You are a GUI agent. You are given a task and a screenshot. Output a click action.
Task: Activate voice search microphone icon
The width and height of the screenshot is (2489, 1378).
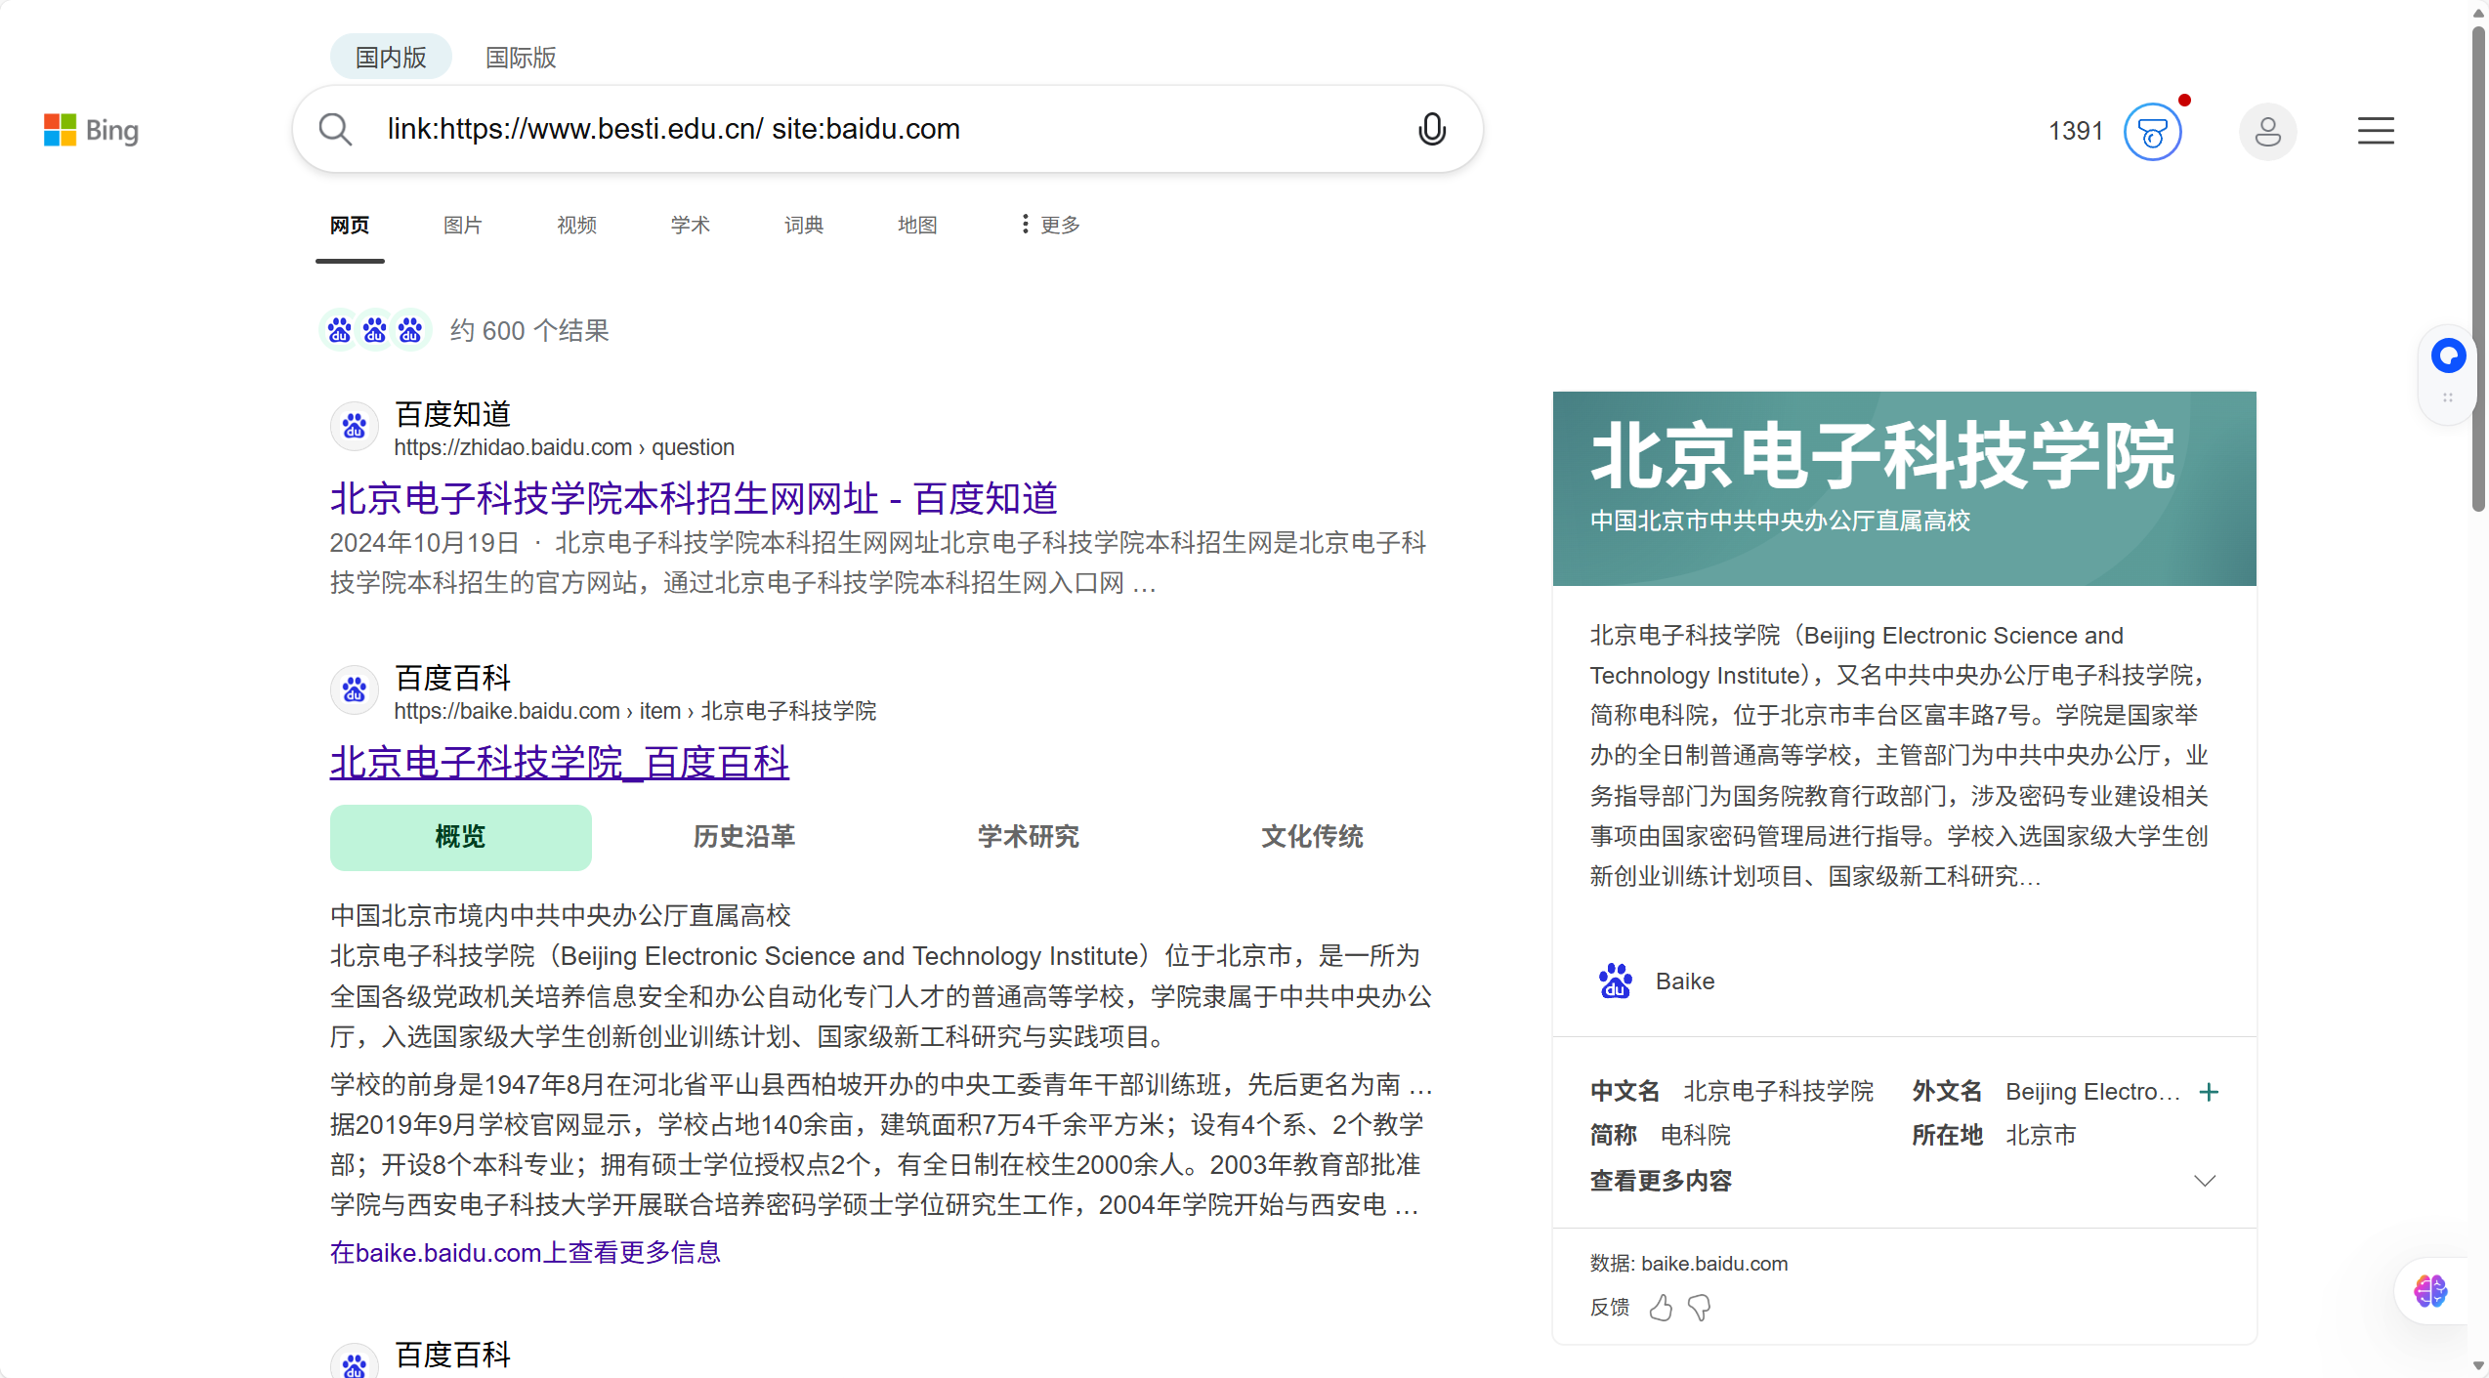1431,129
